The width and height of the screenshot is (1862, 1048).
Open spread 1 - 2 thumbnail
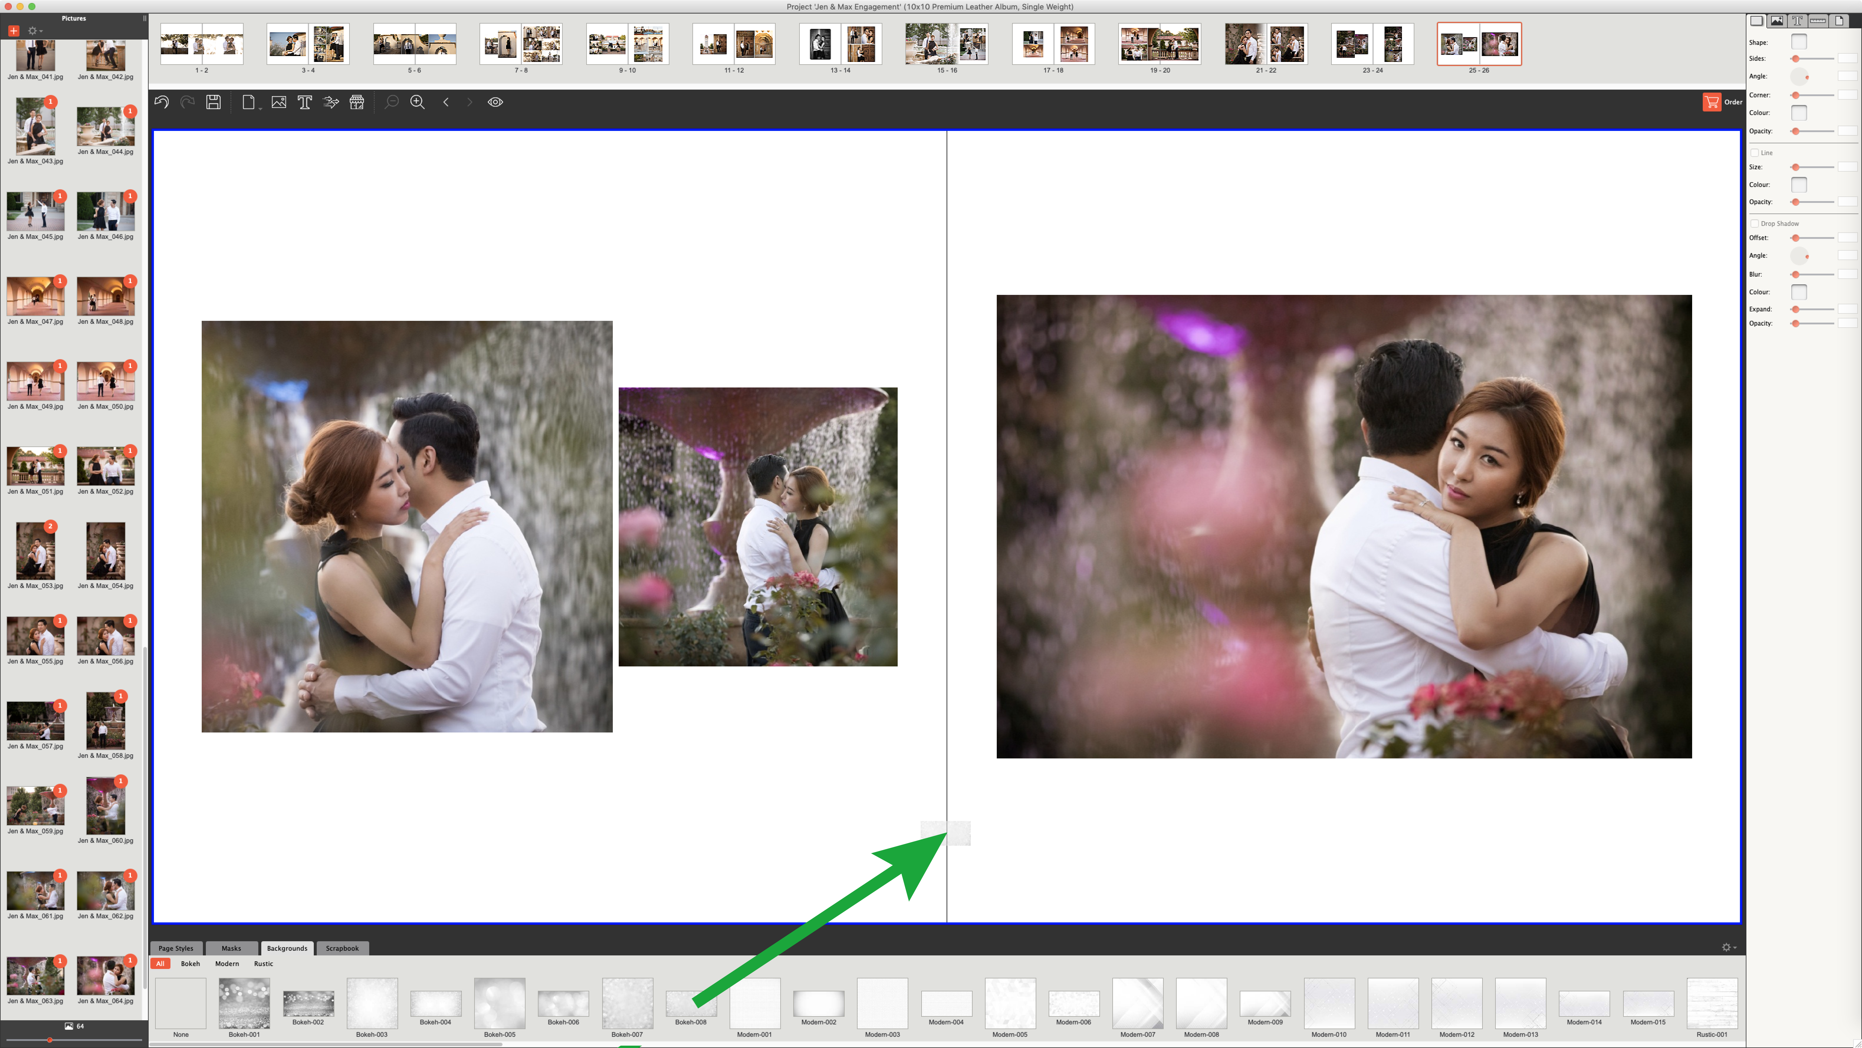(202, 44)
